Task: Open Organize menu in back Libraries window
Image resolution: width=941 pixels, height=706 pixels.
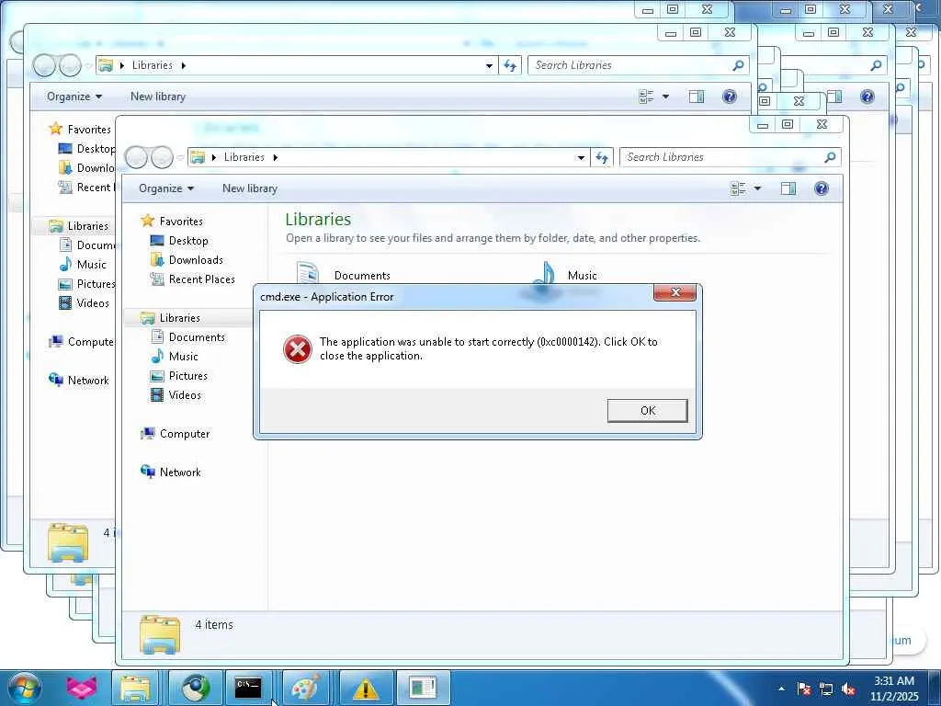Action: pyautogui.click(x=74, y=97)
